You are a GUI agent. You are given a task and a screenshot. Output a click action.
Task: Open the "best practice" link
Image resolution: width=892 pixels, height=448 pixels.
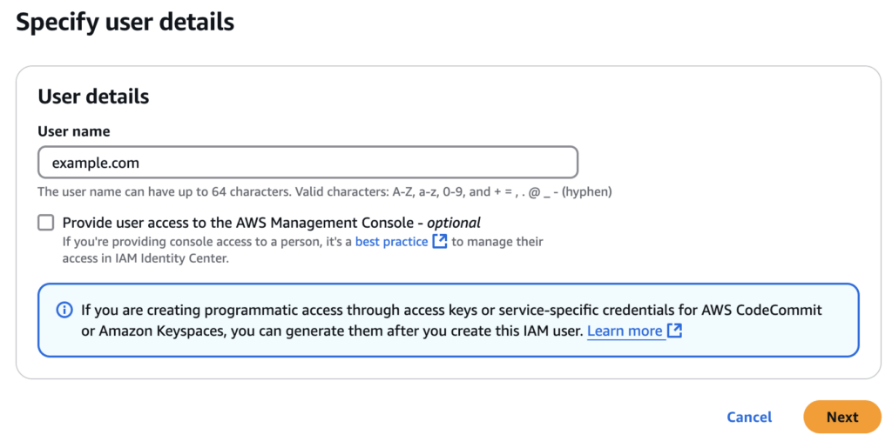(391, 241)
